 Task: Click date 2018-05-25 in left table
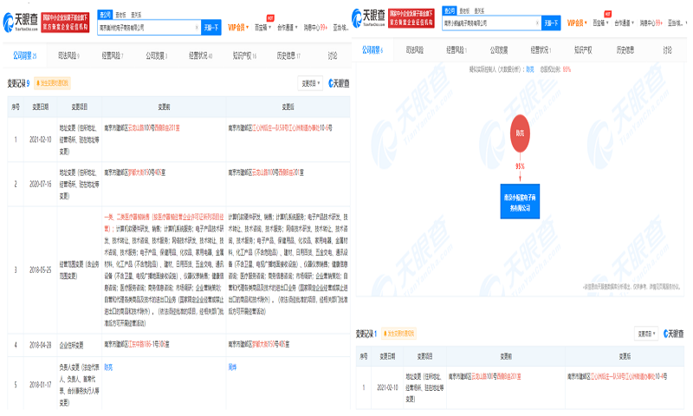tap(40, 270)
